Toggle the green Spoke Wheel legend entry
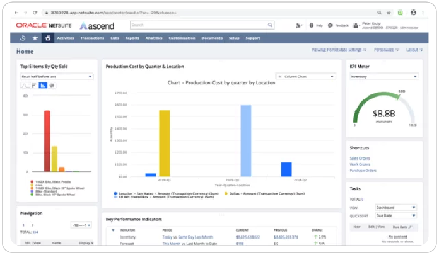439x255 pixels. (x=52, y=195)
